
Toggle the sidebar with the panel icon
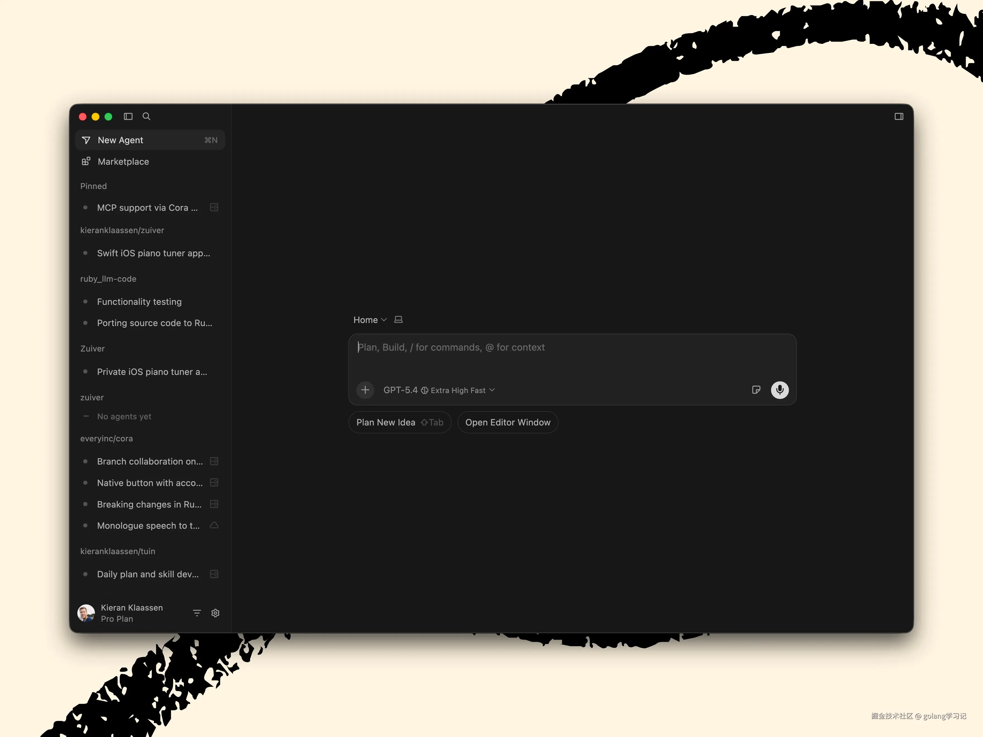tap(128, 116)
